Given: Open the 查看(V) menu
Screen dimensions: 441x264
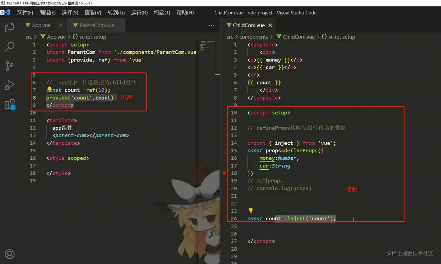Looking at the screenshot, I should pyautogui.click(x=93, y=13).
